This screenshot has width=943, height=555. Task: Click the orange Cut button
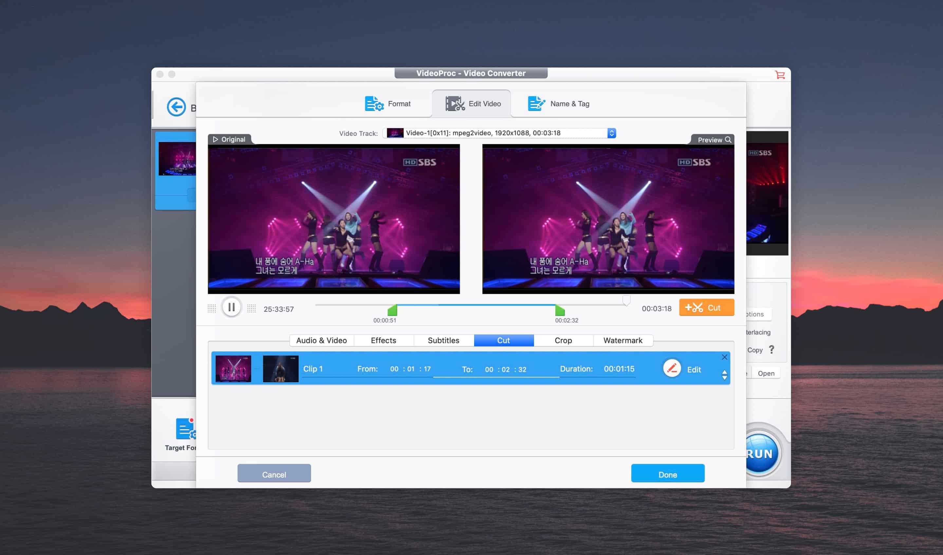tap(707, 307)
